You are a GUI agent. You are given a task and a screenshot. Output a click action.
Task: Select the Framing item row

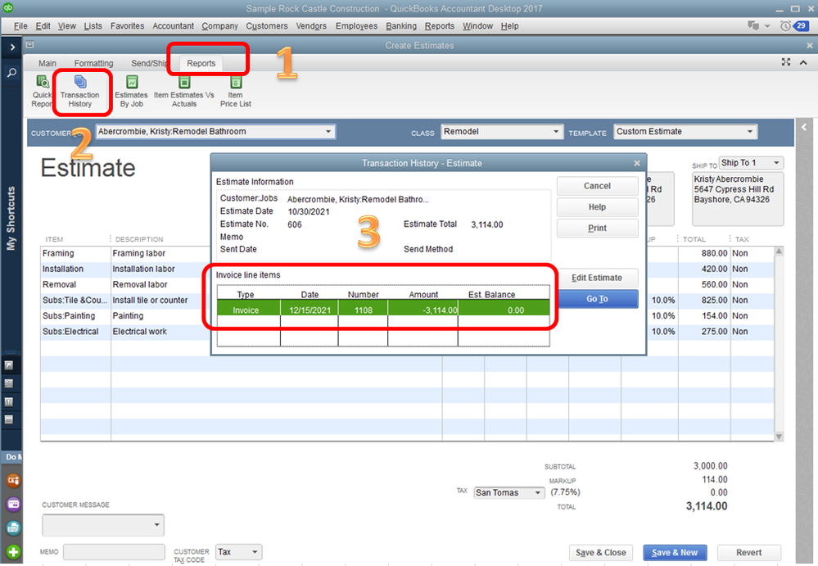point(407,254)
